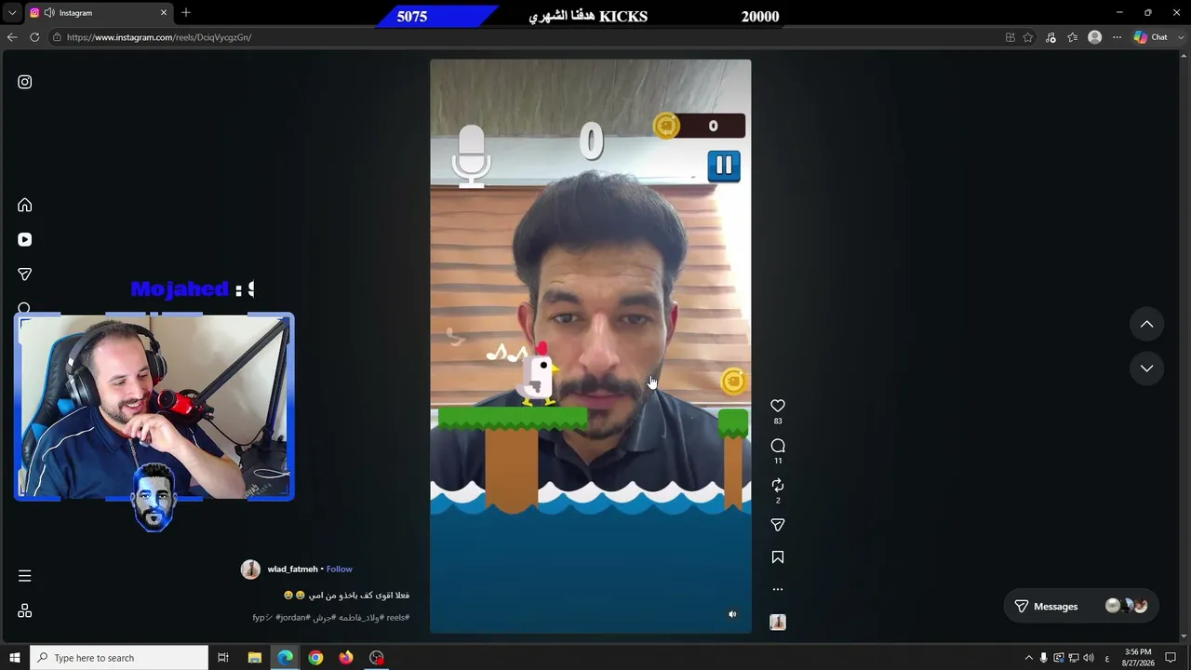The width and height of the screenshot is (1191, 670).
Task: Open the browser Favorites list icon
Action: click(x=1073, y=37)
